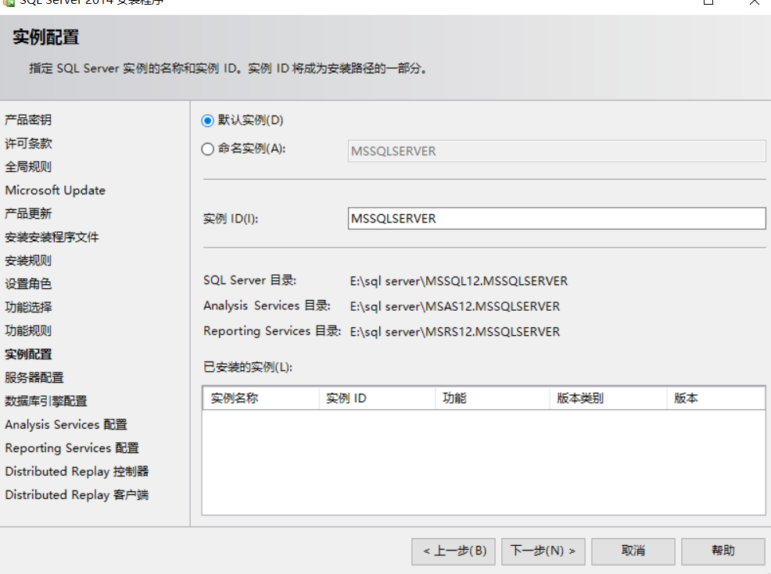
Task: Click the 服务器配置 step
Action: (x=34, y=378)
